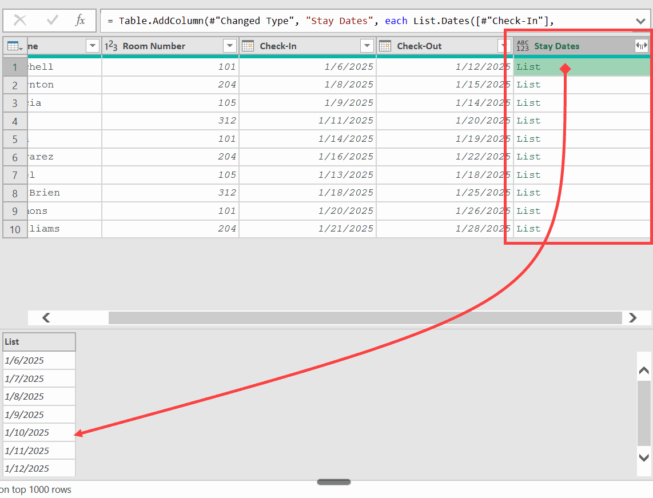Open the Room Number filter dropdown
This screenshot has width=653, height=498.
pos(229,46)
